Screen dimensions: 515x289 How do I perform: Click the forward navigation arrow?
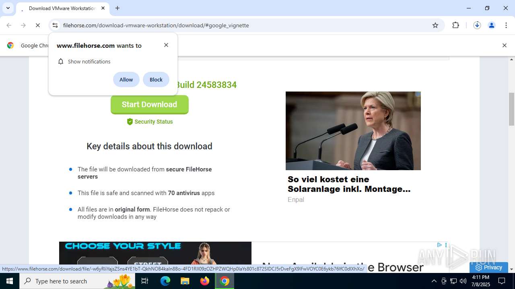point(23,25)
